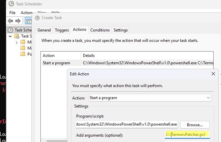Collapse the Task Scheduler Library tree node
The width and height of the screenshot is (221, 142).
[10, 36]
